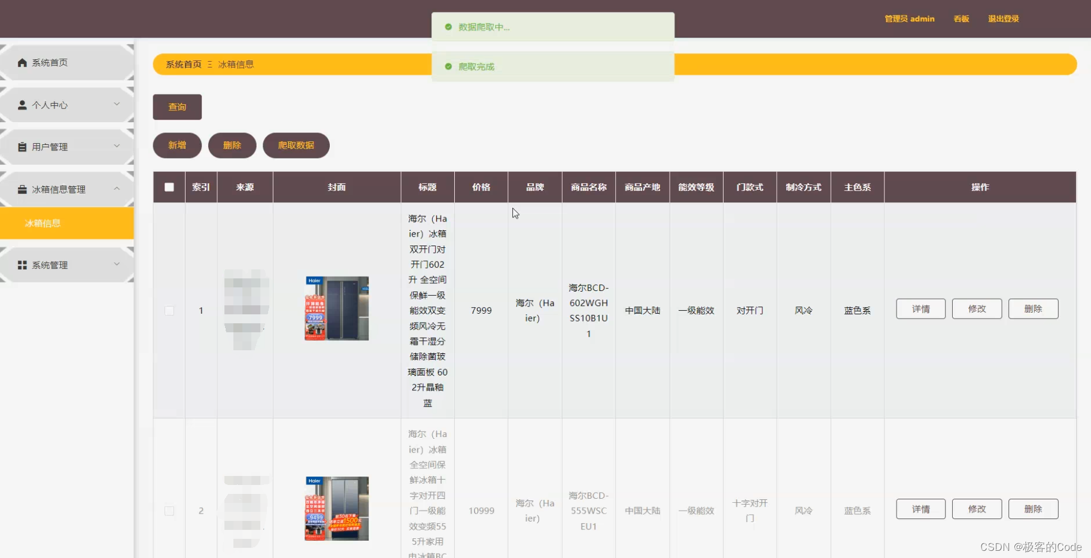Expand the 系统管理 menu chevron
This screenshot has height=558, width=1091.
[x=117, y=264]
